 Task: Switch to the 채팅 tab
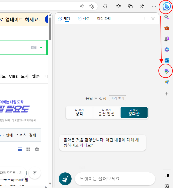[x=64, y=19]
